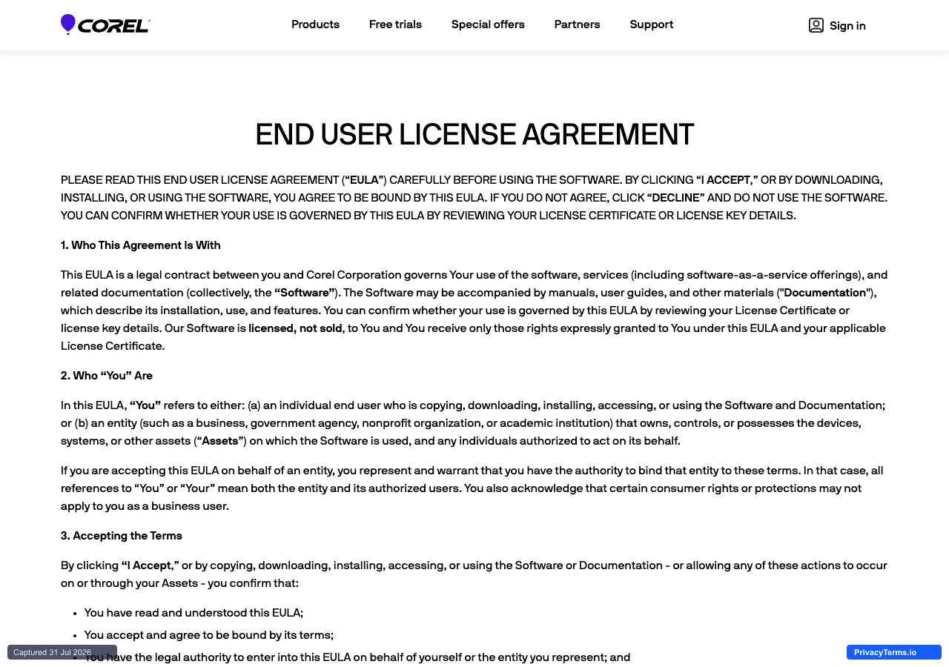Open the Partners menu

coord(577,24)
